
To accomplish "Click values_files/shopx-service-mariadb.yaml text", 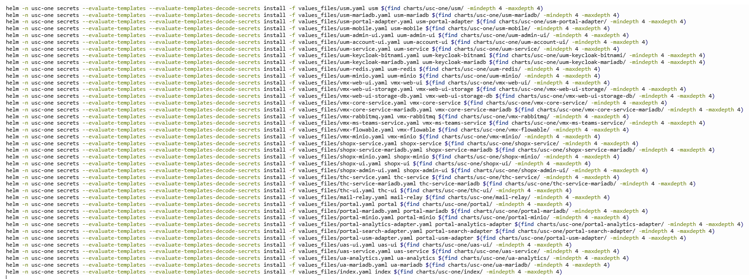I will click(x=360, y=150).
